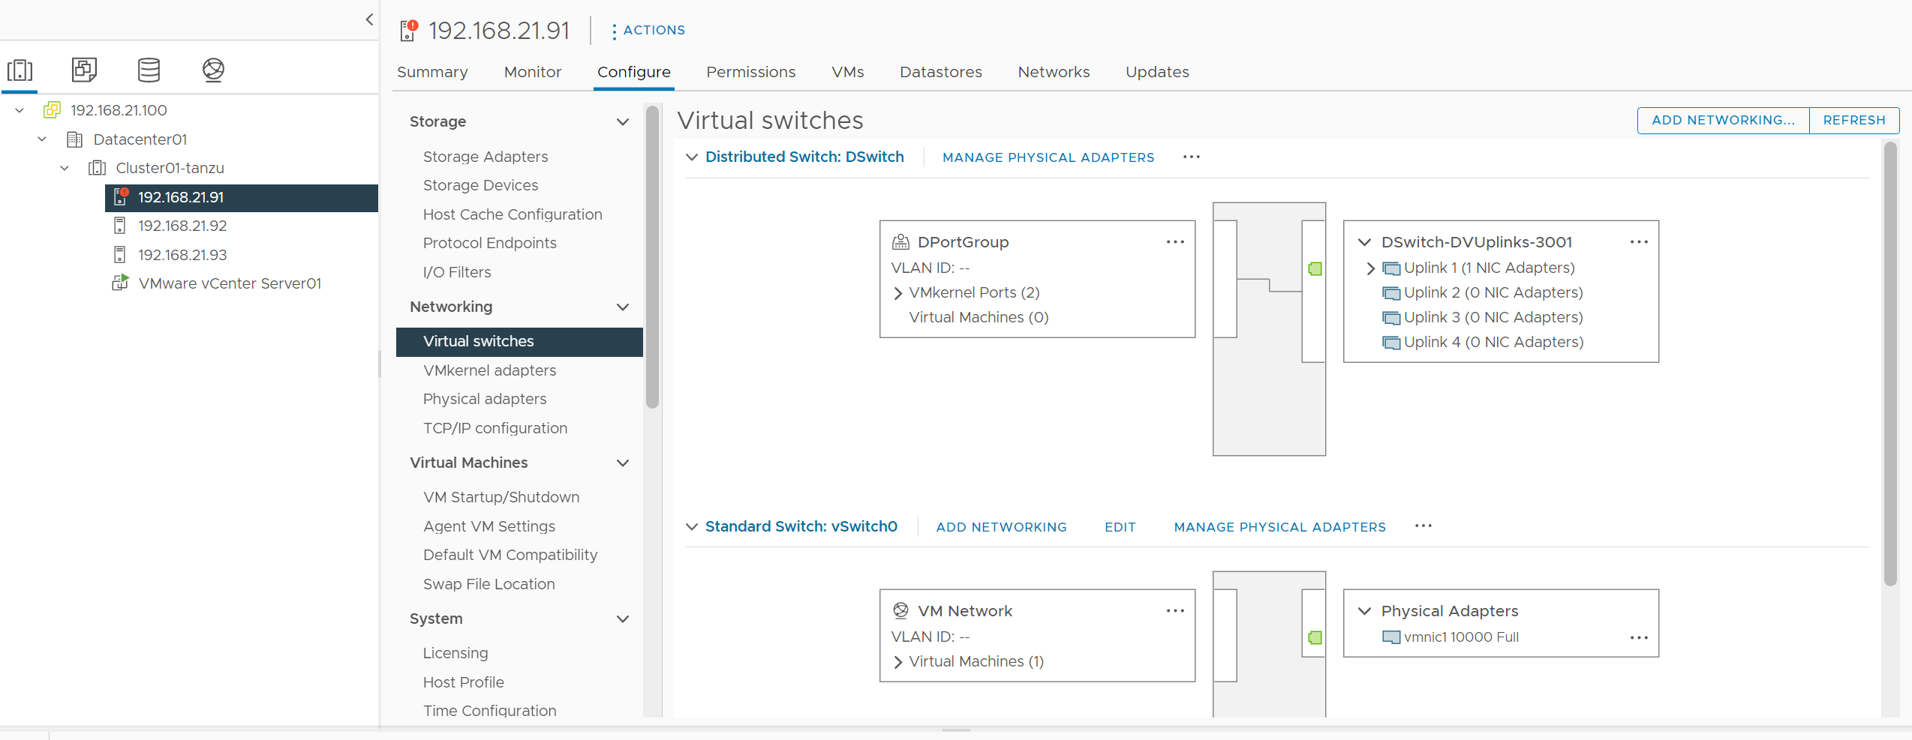This screenshot has width=1912, height=740.
Task: Click the Datacenter01 building icon
Action: 74,139
